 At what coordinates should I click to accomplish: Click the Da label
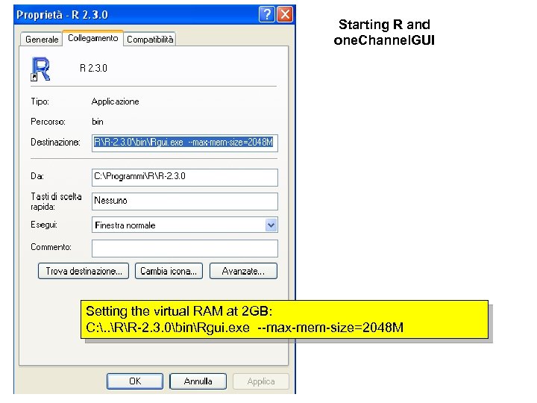(37, 176)
